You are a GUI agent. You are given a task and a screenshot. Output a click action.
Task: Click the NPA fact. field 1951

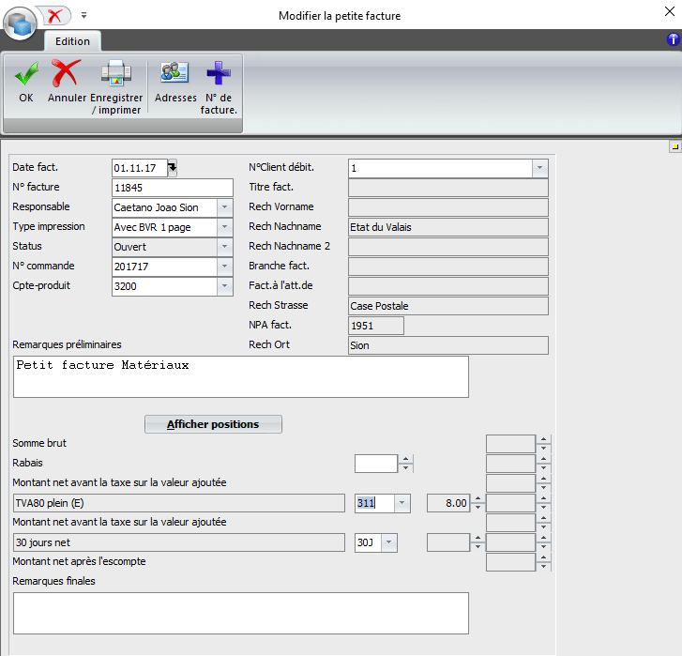click(x=376, y=326)
